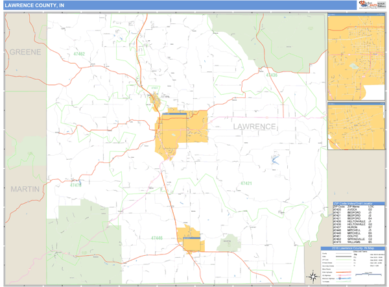
Task: Click ZIP code label 47421 on map
Action: pos(246,183)
